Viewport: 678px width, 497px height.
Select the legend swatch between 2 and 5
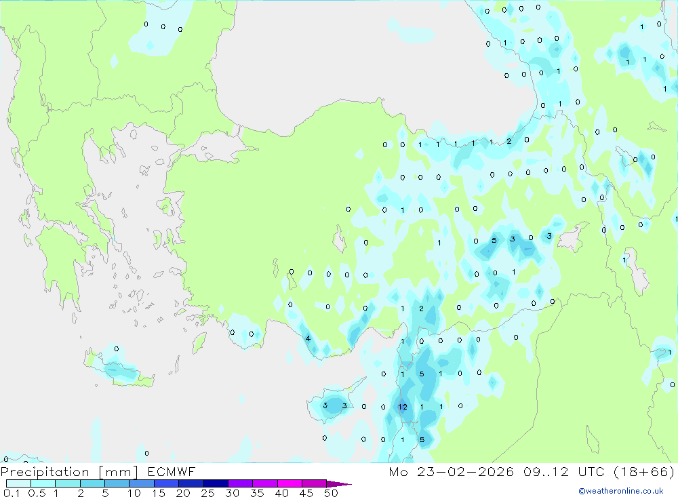(x=92, y=483)
